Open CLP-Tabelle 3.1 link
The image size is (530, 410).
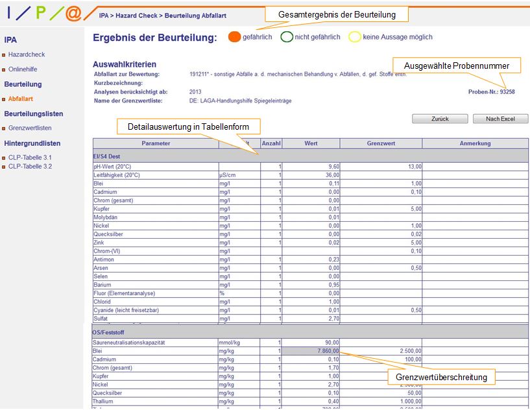[30, 158]
